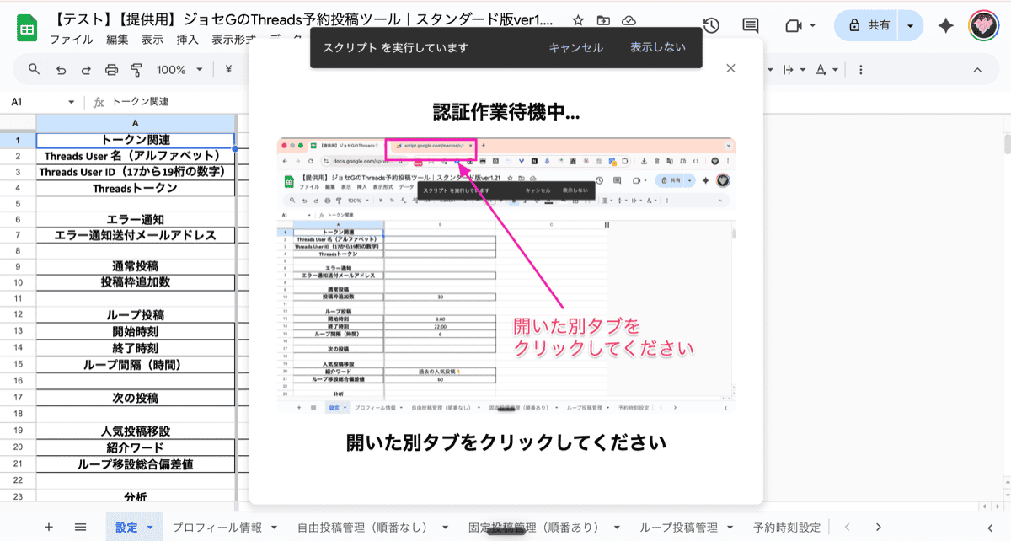This screenshot has width=1011, height=541.
Task: Select cell Threads User 名(アルファベット)
Action: pos(135,156)
